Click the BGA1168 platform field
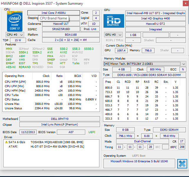The width and height of the screenshot is (189, 177). point(71,35)
